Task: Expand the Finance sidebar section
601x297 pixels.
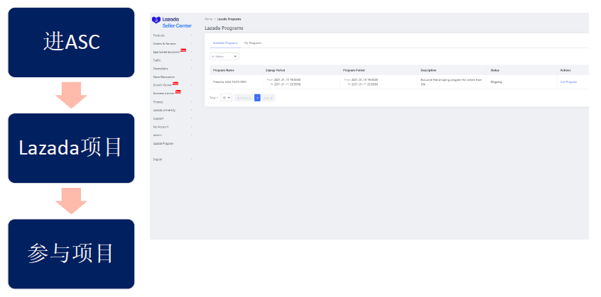Action: pos(158,102)
